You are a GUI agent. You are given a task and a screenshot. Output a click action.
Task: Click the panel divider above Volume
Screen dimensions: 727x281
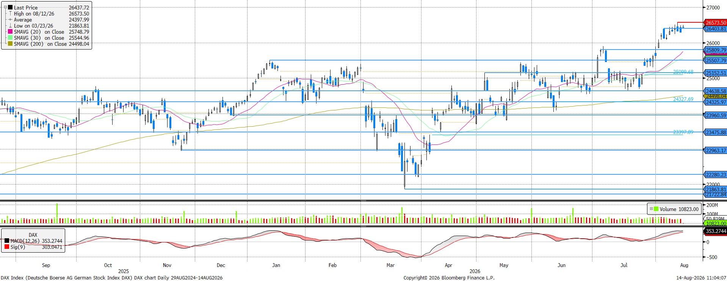click(x=363, y=200)
